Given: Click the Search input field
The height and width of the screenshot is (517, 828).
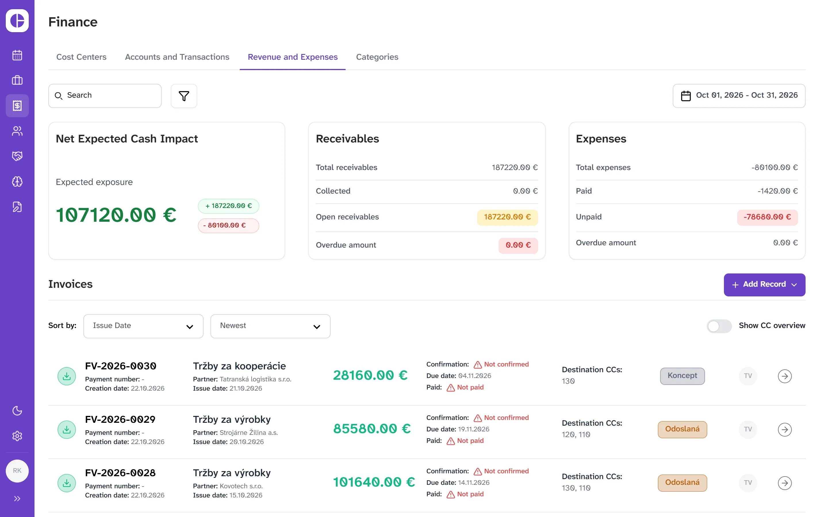Looking at the screenshot, I should [105, 96].
